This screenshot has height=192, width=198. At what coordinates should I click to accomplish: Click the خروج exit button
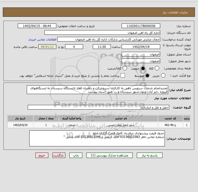42,155
